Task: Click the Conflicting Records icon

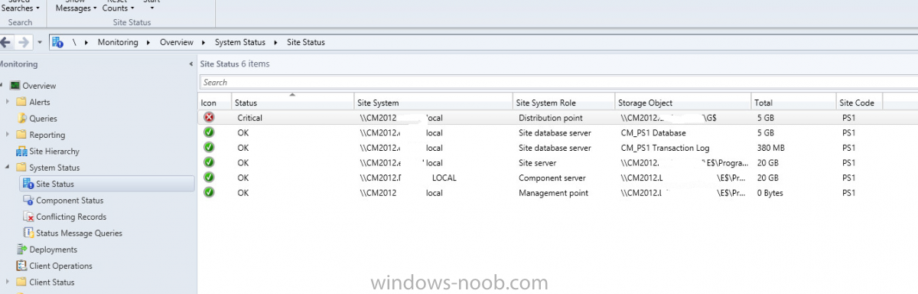Action: (28, 217)
